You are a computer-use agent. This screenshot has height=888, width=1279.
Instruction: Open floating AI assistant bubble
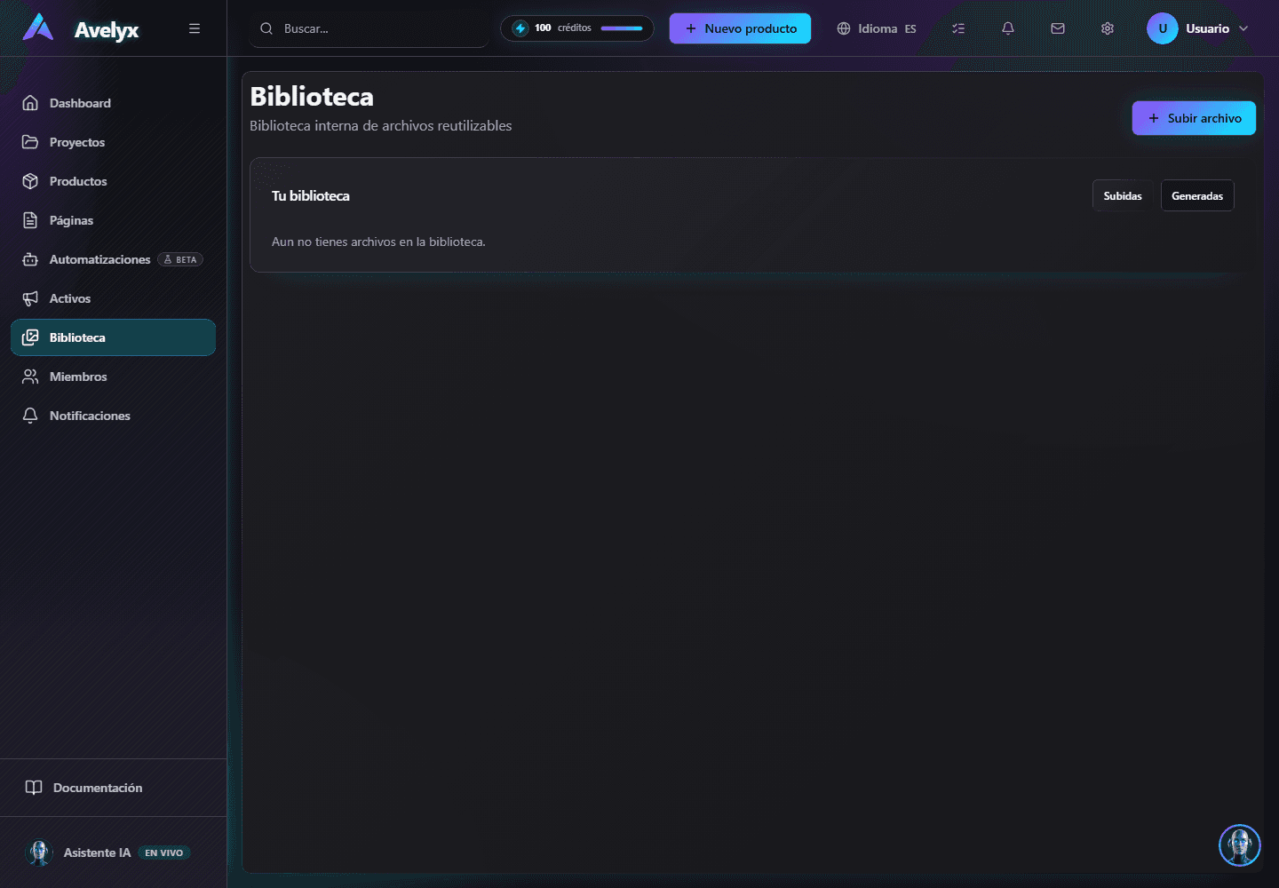coord(1239,845)
